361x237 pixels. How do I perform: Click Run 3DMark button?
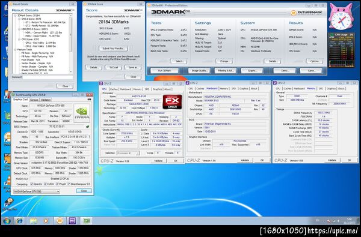coord(164,71)
